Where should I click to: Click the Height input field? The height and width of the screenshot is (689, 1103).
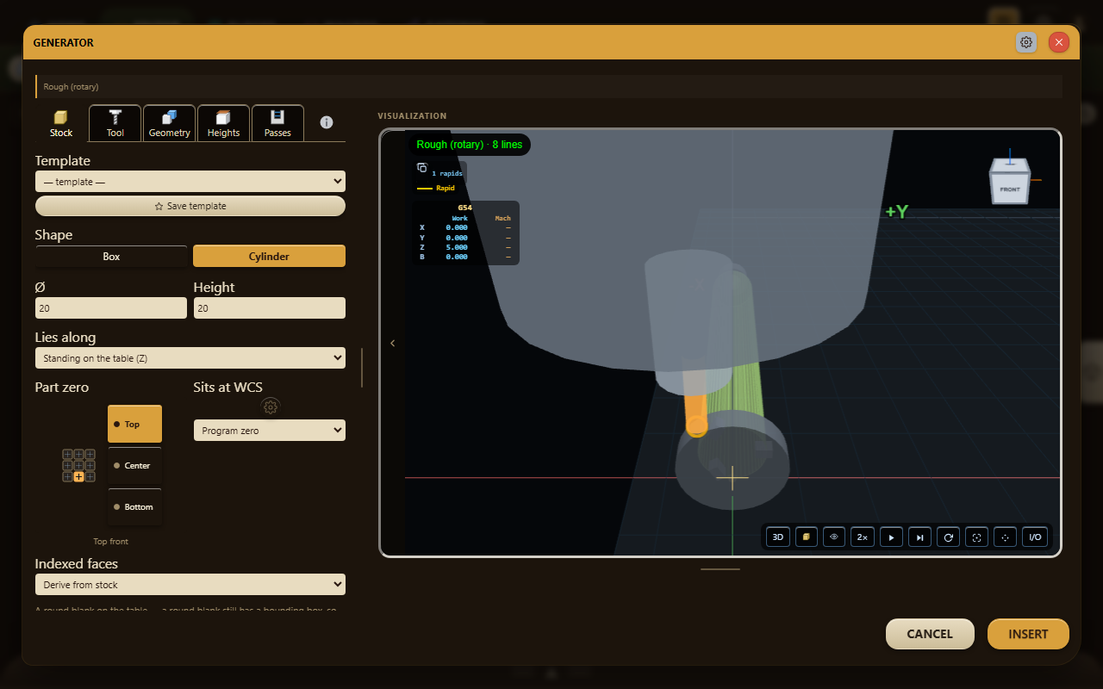269,307
